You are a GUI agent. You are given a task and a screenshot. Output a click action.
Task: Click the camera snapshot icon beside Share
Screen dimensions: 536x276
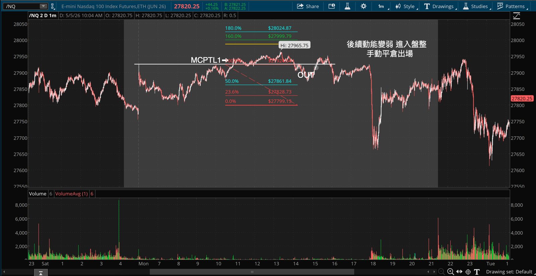click(x=332, y=6)
